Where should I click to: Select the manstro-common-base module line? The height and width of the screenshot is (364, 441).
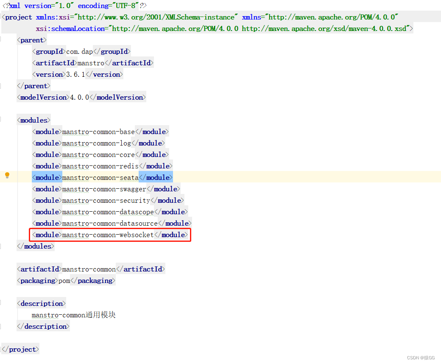100,132
